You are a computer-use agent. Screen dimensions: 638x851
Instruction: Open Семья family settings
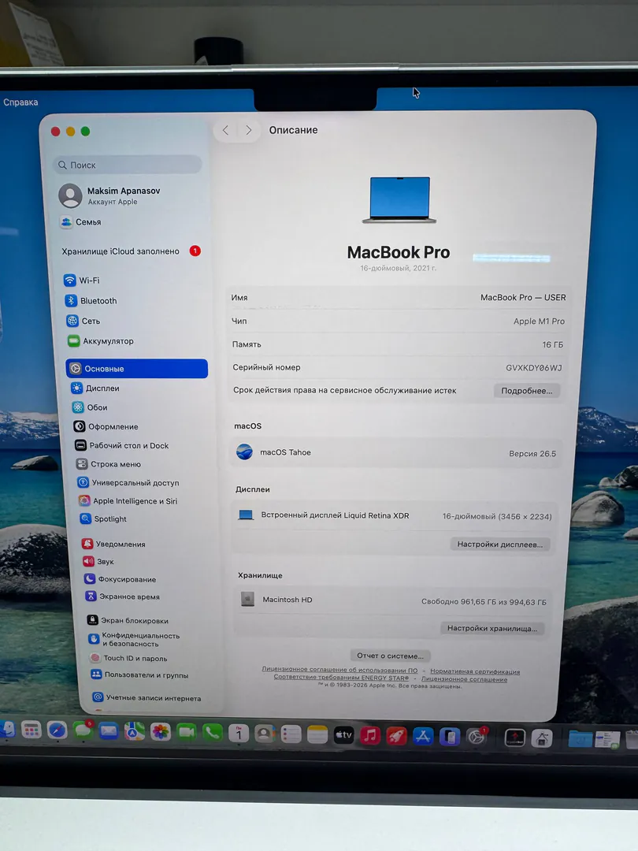click(81, 222)
